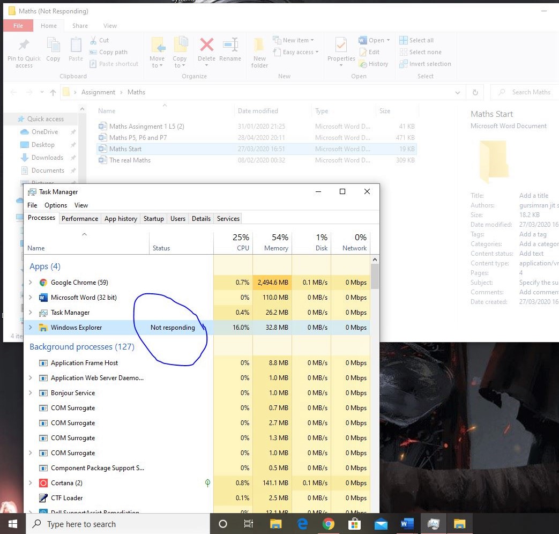
Task: Click the Copy path button
Action: (108, 52)
